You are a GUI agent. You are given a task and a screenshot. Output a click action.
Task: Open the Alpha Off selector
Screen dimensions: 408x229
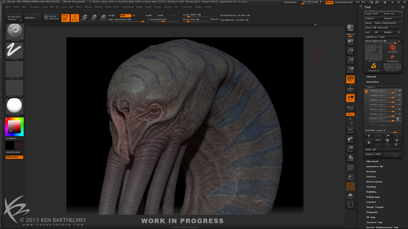click(15, 70)
